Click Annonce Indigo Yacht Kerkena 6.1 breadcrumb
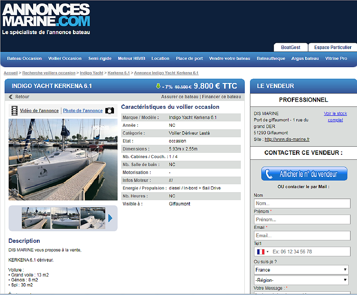357x295 pixels. point(166,73)
